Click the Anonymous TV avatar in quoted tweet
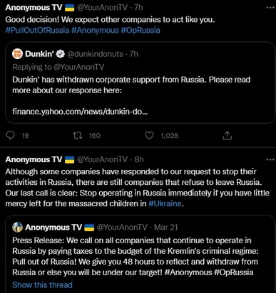 (17, 227)
